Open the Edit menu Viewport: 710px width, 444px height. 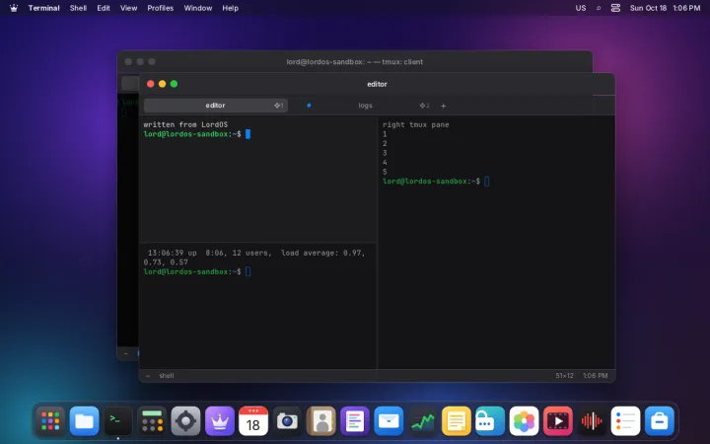click(104, 8)
